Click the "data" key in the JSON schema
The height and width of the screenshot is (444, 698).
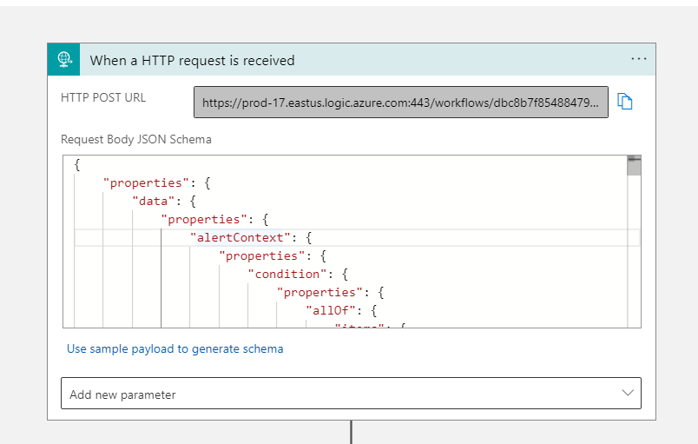click(x=153, y=201)
